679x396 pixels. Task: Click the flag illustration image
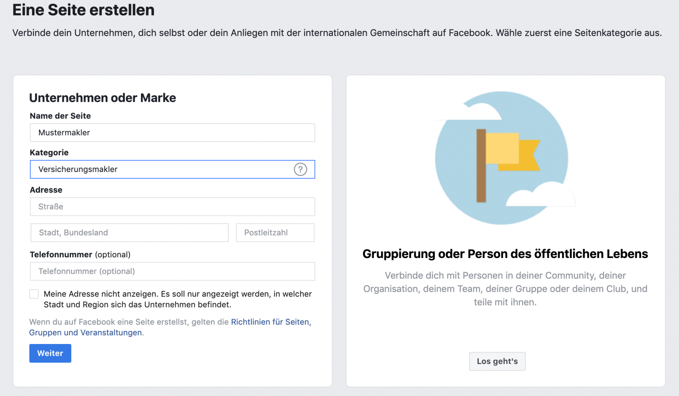(x=502, y=158)
